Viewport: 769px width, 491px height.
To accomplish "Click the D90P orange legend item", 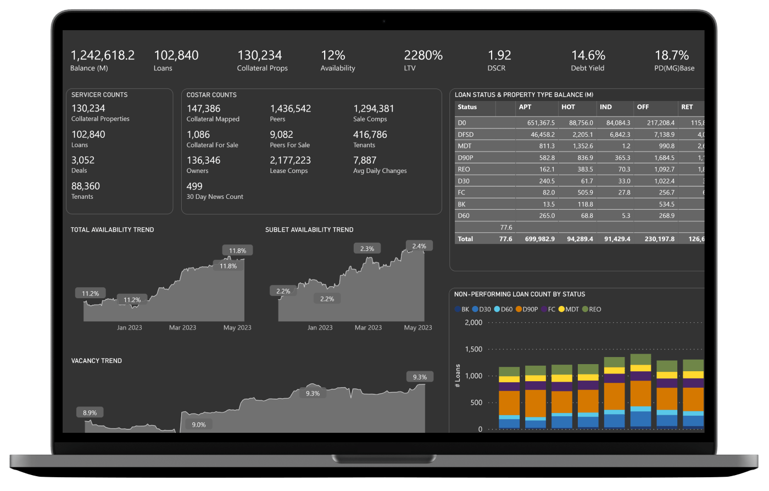I will [519, 309].
